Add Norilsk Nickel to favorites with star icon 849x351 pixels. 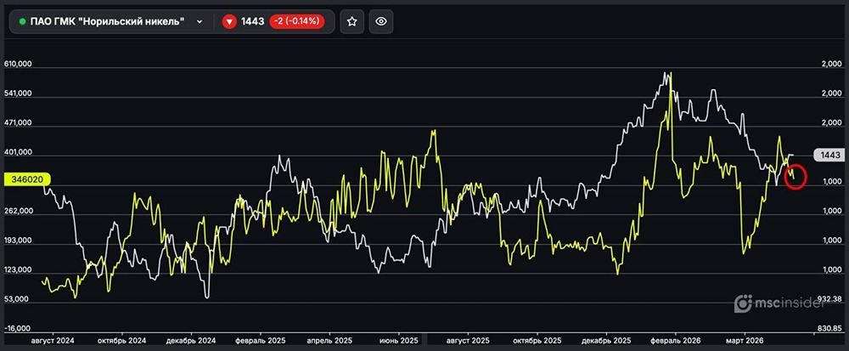352,22
